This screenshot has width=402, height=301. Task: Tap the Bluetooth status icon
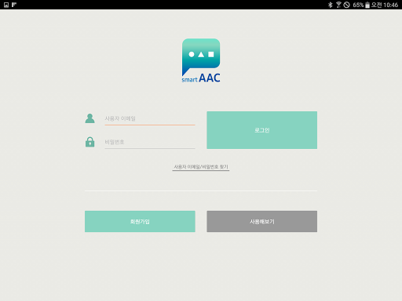[x=331, y=5]
